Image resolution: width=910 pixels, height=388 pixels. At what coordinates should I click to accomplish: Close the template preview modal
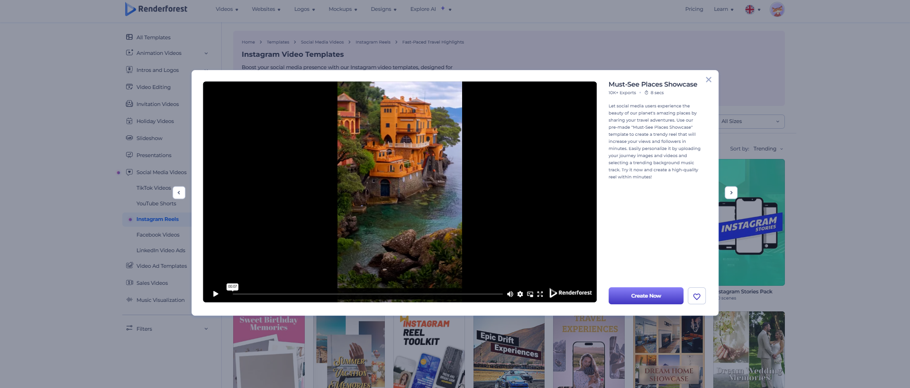(x=708, y=80)
